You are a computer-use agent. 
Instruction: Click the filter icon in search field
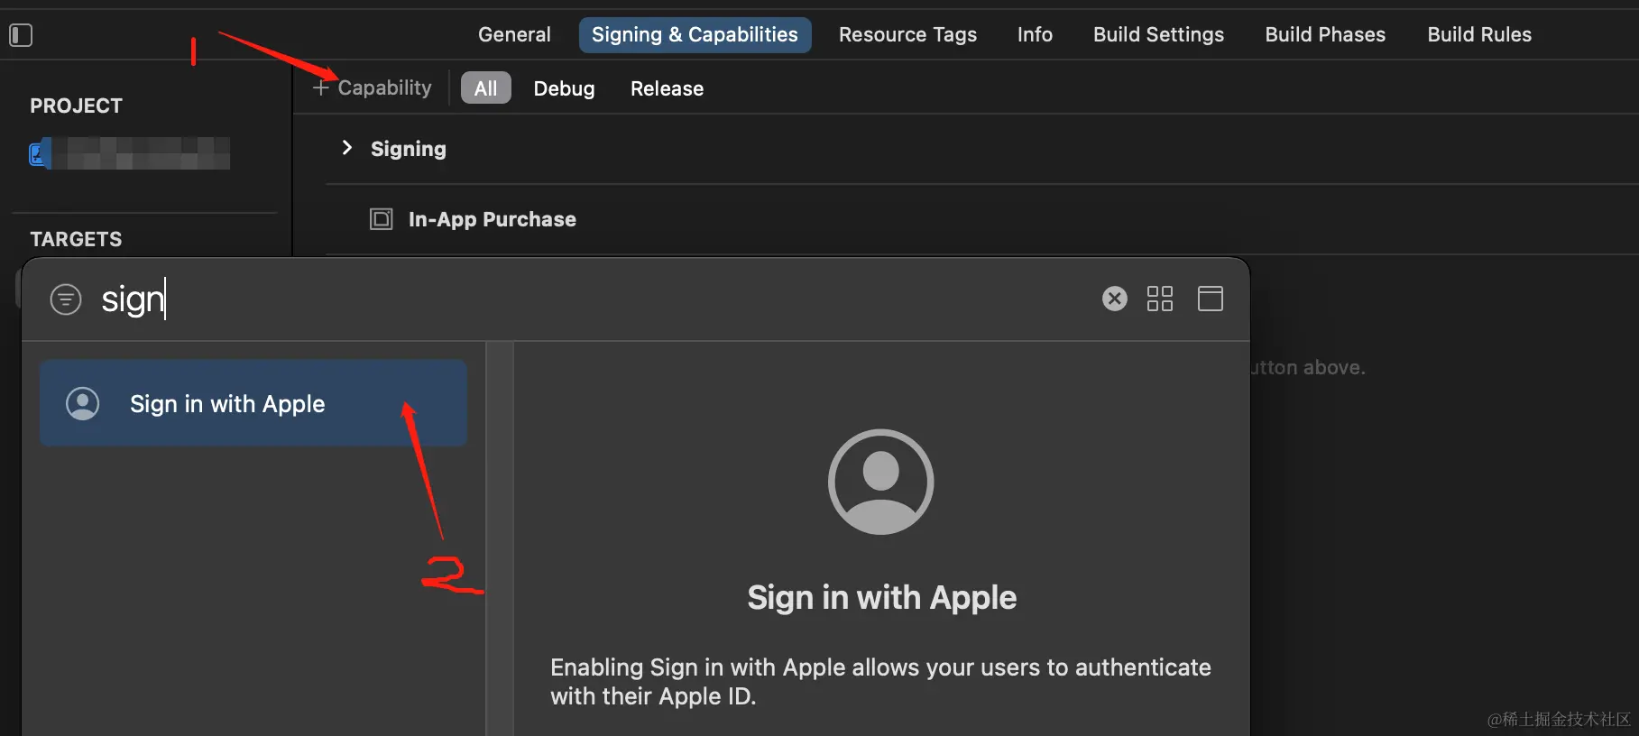(x=66, y=299)
